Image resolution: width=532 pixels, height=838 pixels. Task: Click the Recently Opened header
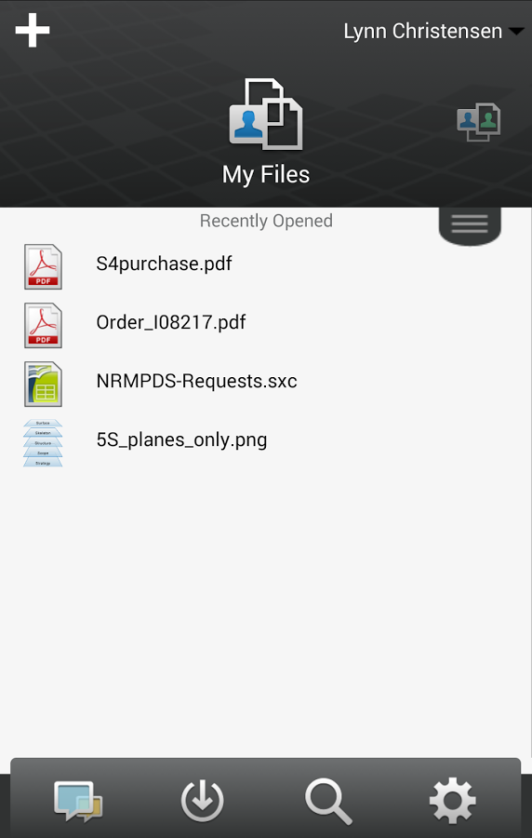(x=266, y=221)
